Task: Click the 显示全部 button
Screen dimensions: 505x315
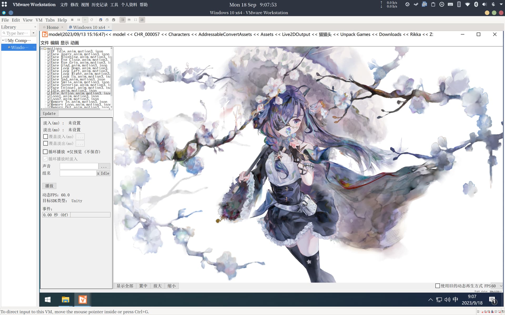Action: (125, 286)
